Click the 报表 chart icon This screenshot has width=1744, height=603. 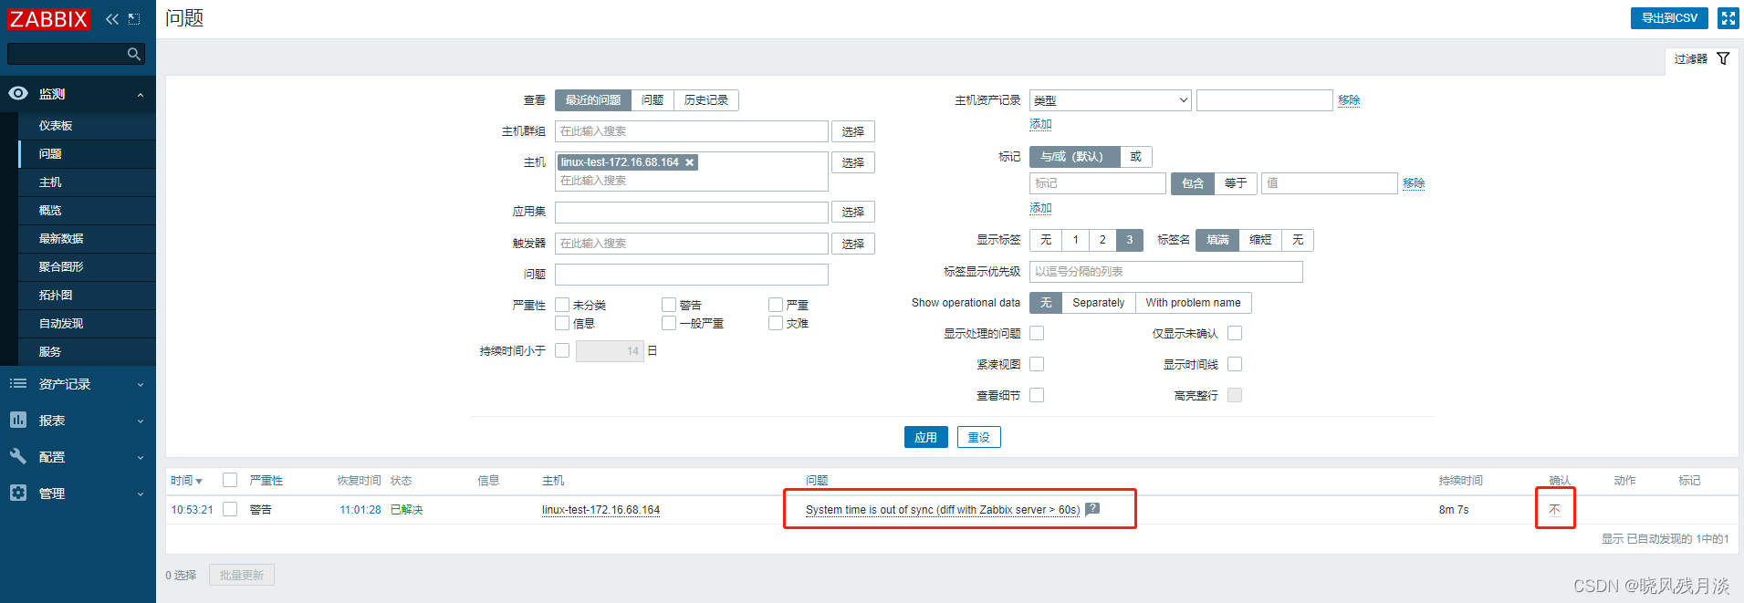(x=18, y=420)
